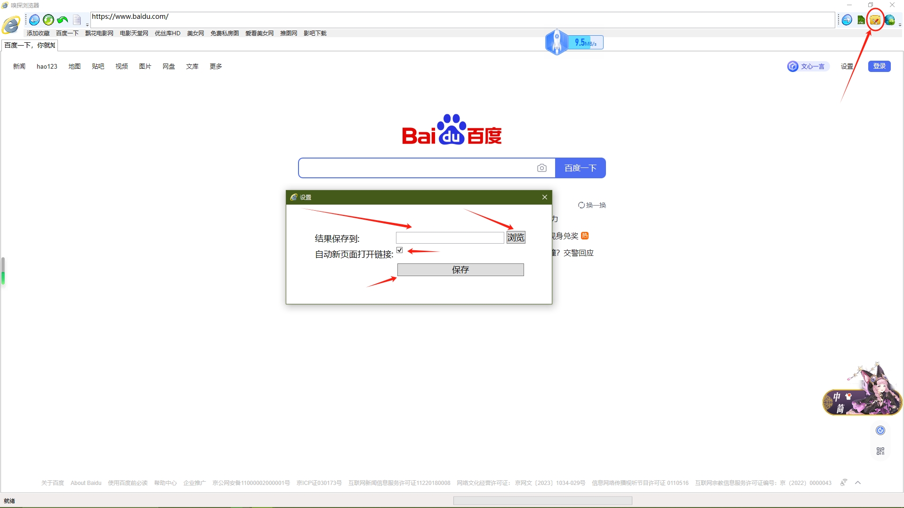Close the 设置 dialog
The height and width of the screenshot is (508, 904).
coord(545,197)
